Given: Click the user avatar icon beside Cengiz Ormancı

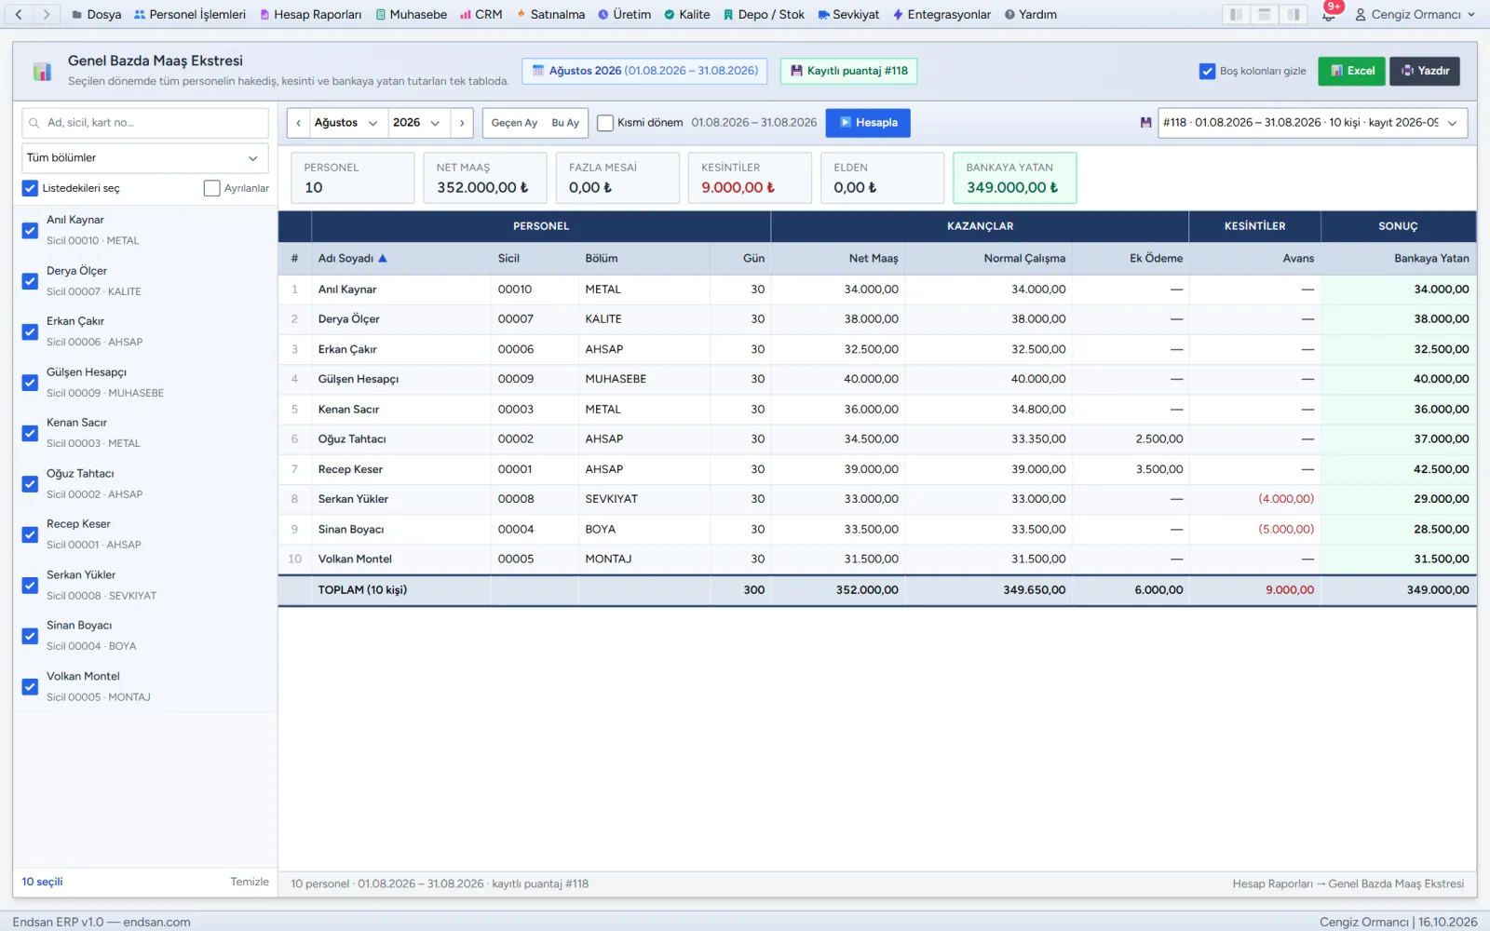Looking at the screenshot, I should (1361, 15).
